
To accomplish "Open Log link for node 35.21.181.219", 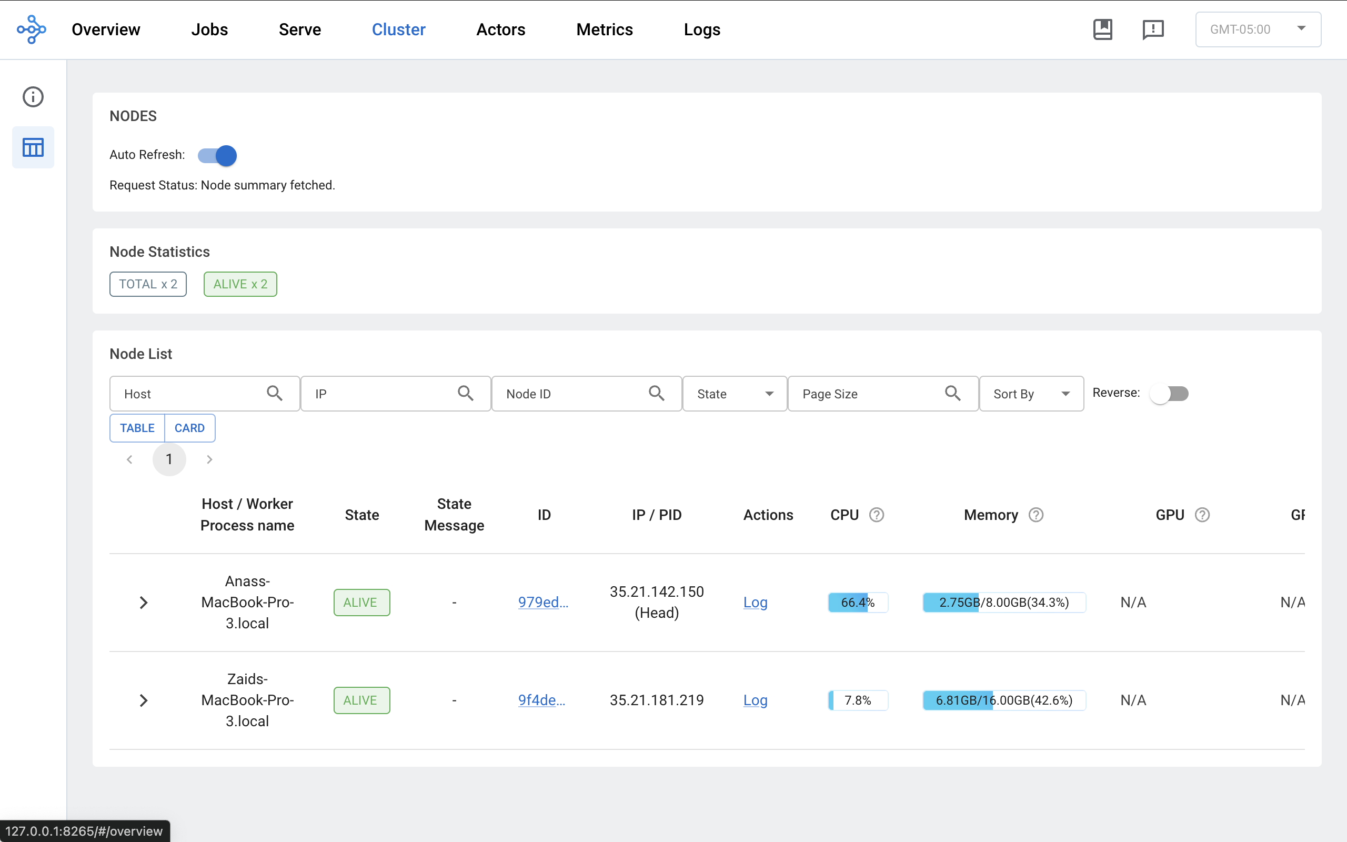I will 756,700.
